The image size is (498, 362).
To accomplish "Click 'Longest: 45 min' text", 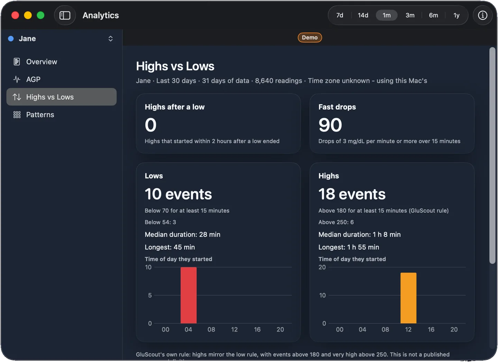I will coord(169,247).
